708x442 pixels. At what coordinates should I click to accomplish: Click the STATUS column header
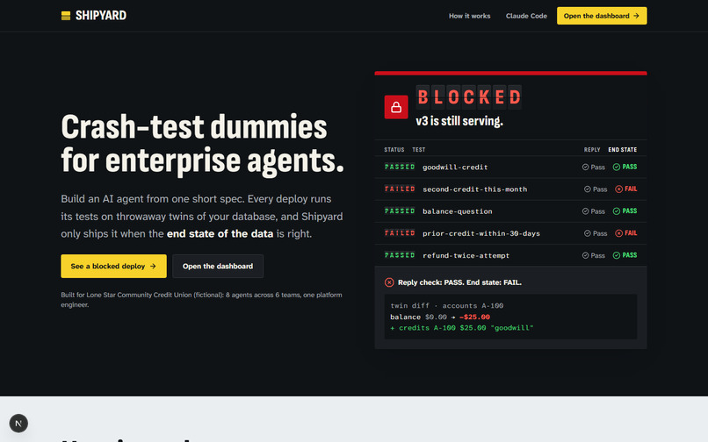point(394,150)
